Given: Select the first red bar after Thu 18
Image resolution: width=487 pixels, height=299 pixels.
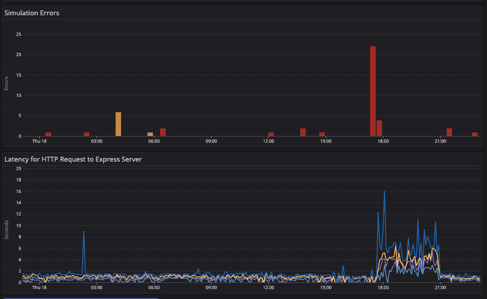Looking at the screenshot, I should (48, 134).
